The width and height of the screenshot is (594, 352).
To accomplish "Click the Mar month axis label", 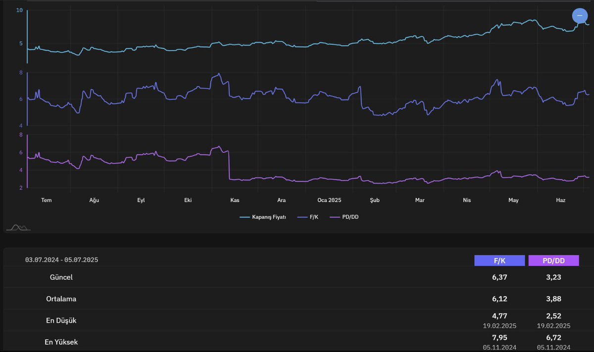I will (x=420, y=200).
